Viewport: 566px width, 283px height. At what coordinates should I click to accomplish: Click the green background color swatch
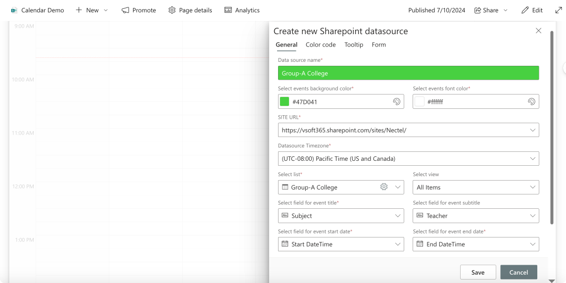tap(284, 101)
